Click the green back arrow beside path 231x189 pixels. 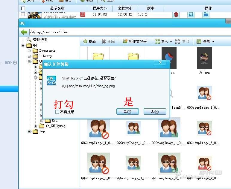click(24, 32)
